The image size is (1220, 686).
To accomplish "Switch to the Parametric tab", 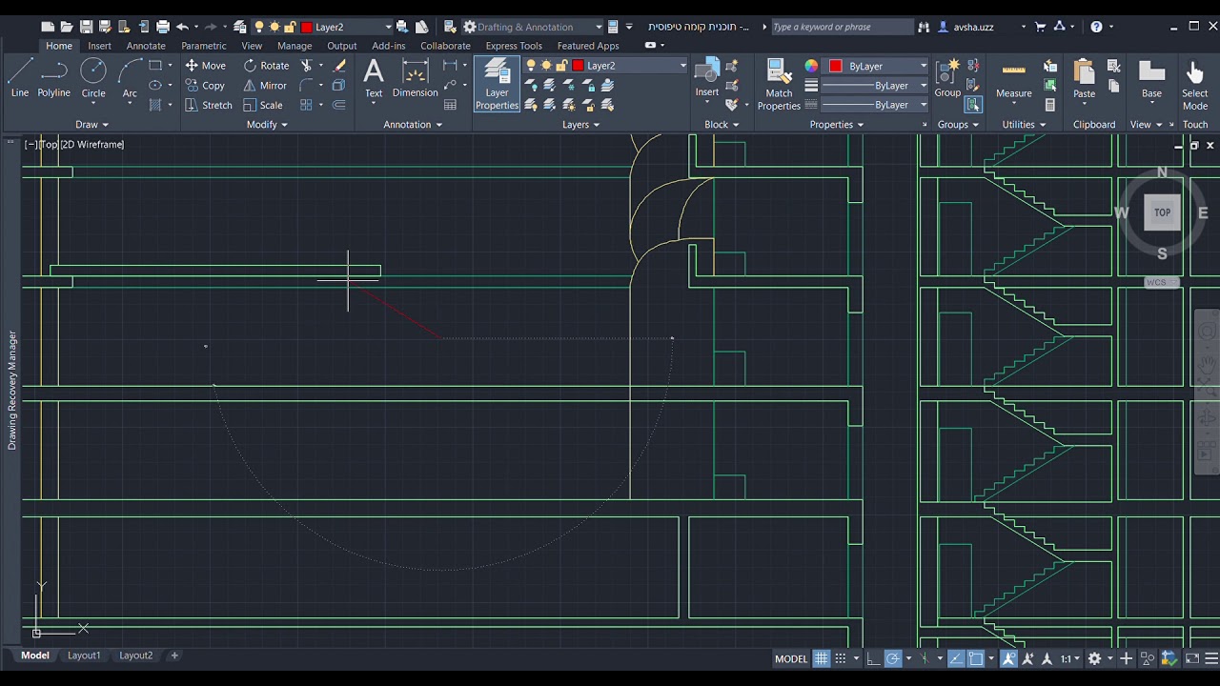I will 204,46.
